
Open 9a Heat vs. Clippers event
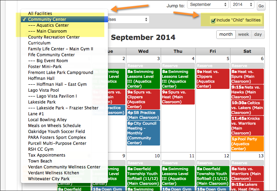(213, 79)
